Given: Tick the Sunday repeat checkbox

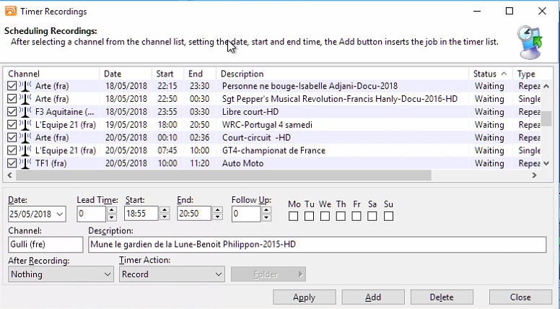Looking at the screenshot, I should (388, 216).
